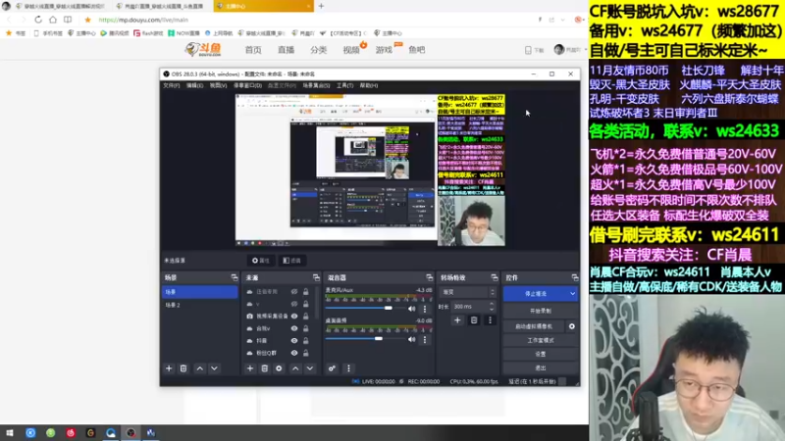Click the 停止推流 stop streaming button
Screen dimensions: 785x441
coord(536,294)
